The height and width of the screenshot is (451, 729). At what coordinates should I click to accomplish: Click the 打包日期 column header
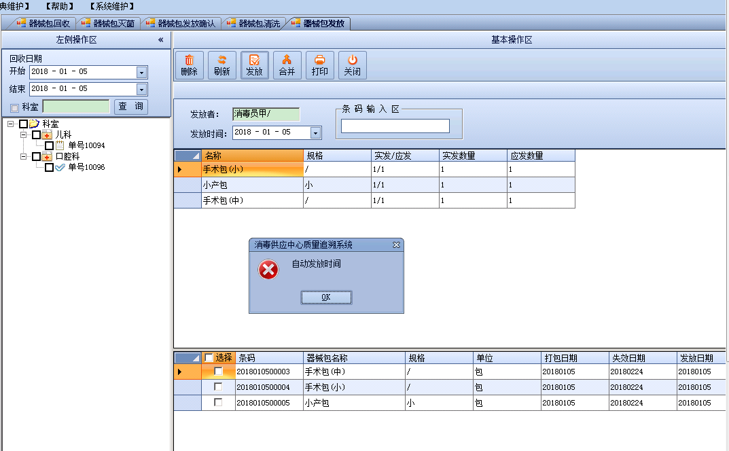[575, 357]
